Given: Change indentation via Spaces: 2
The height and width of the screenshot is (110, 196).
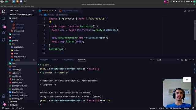Looking at the screenshot, I should point(153,108).
